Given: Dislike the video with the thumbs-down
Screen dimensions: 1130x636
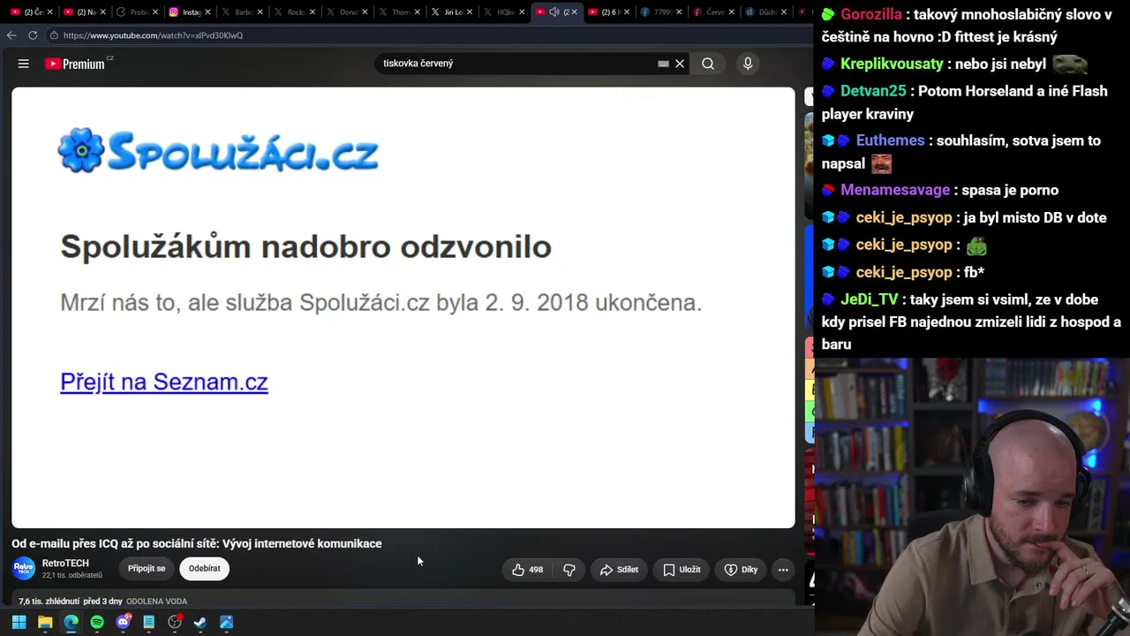Looking at the screenshot, I should (569, 570).
